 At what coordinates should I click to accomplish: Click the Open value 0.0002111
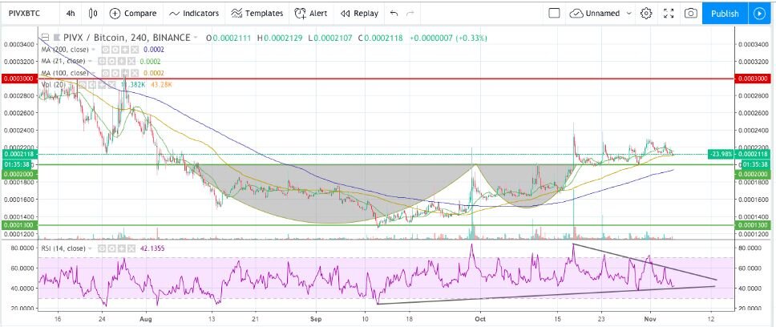pyautogui.click(x=230, y=38)
